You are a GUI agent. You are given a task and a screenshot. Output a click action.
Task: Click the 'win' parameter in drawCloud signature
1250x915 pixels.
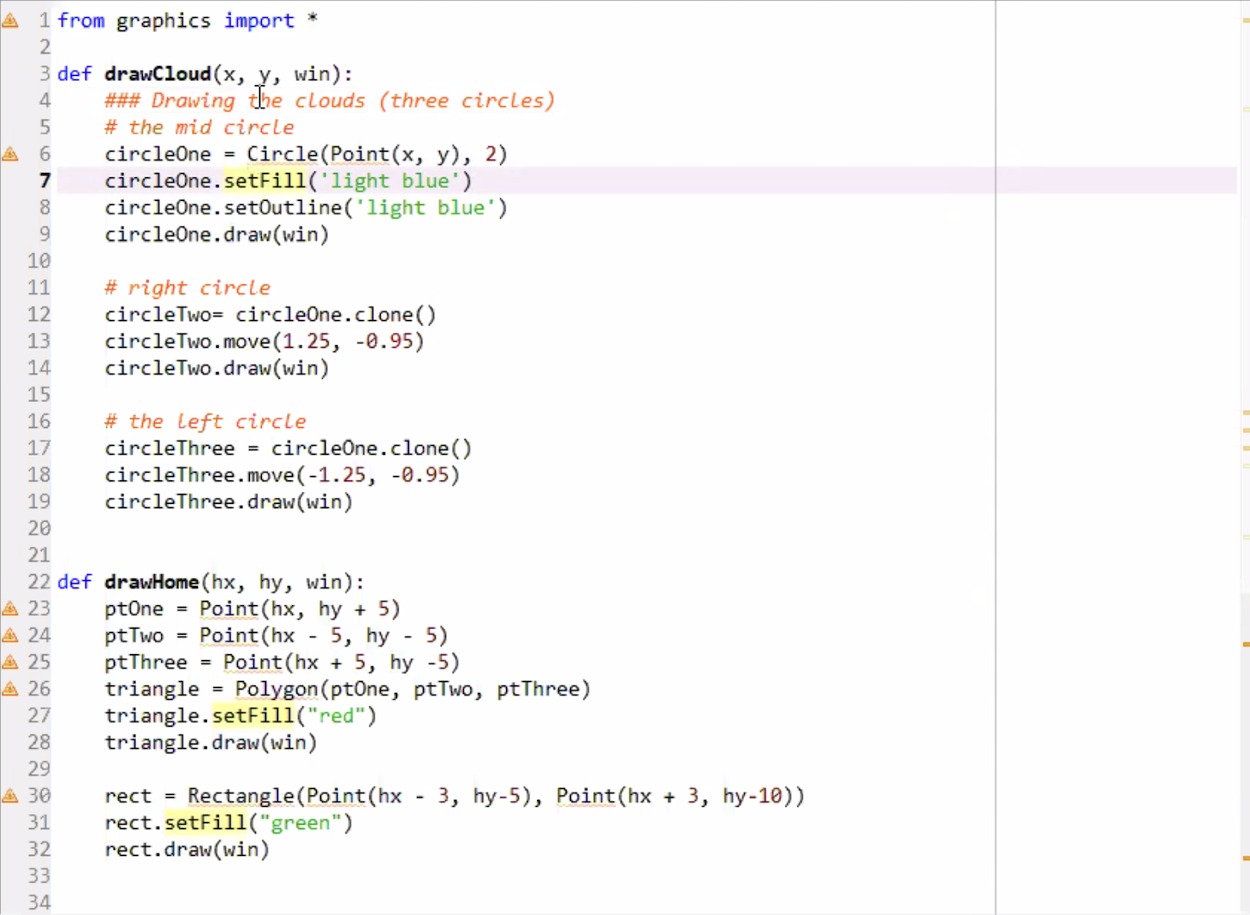[x=312, y=74]
